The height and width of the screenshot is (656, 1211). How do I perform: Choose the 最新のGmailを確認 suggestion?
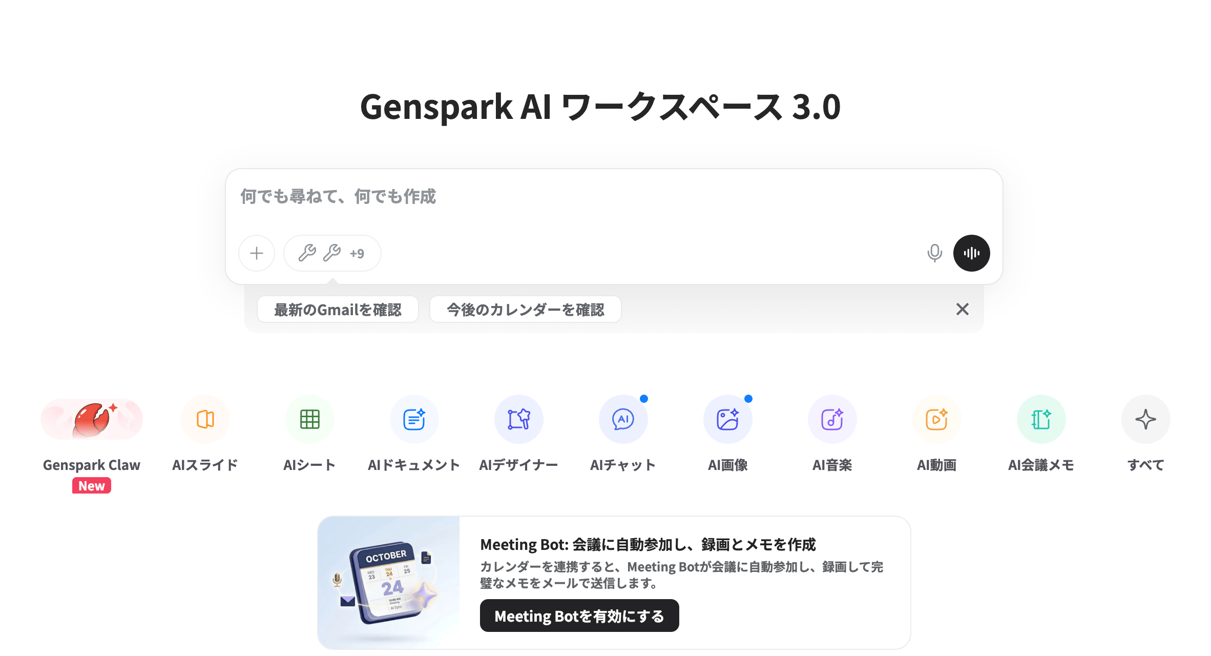coord(338,310)
